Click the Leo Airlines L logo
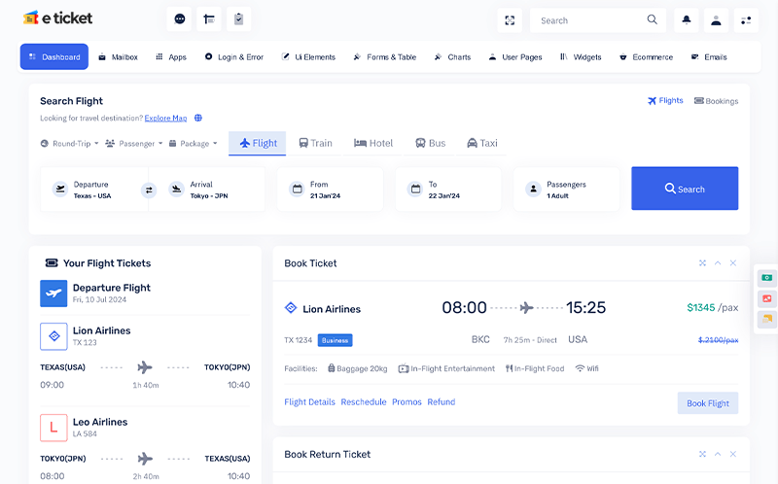The width and height of the screenshot is (778, 484). point(53,428)
